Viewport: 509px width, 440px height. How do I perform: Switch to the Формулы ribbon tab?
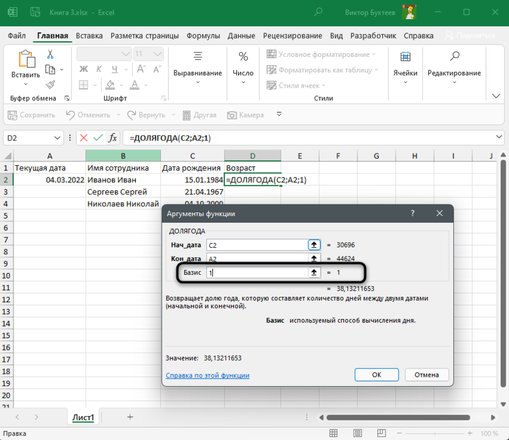tap(203, 35)
